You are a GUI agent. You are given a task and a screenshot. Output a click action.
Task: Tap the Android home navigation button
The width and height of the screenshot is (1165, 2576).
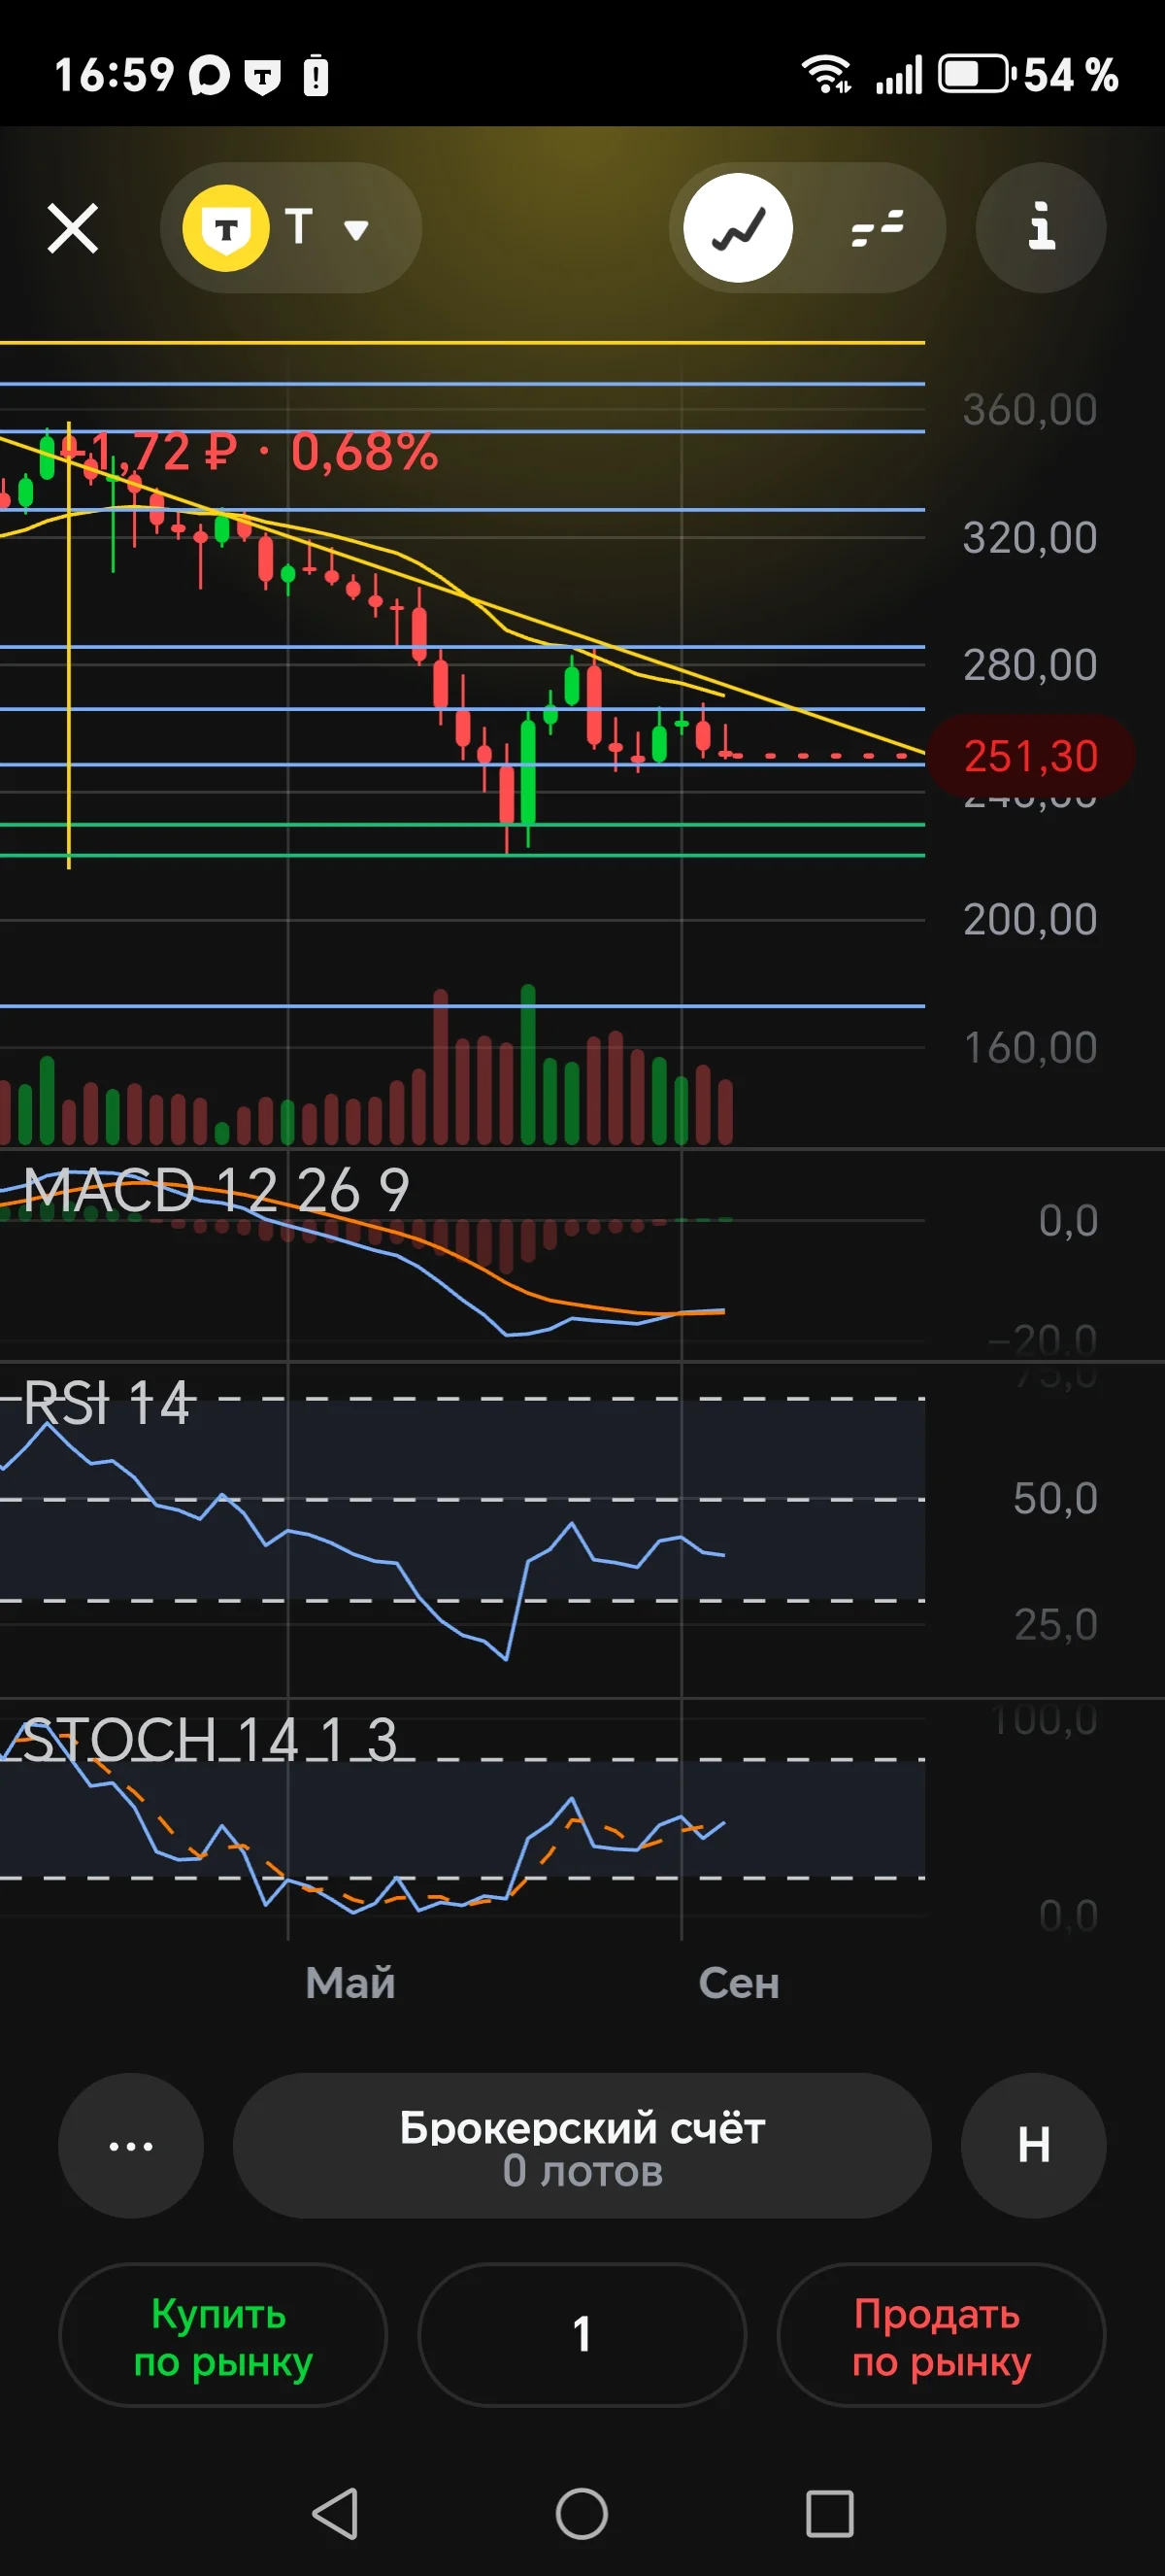pos(582,2513)
